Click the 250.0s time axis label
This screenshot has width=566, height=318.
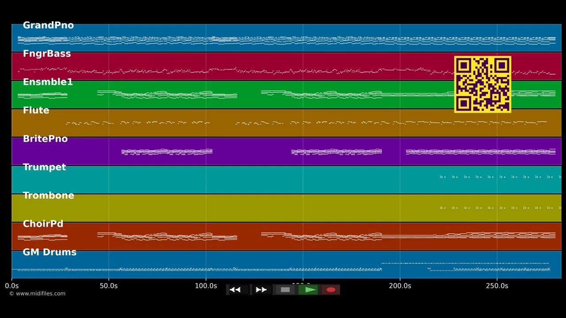point(497,286)
